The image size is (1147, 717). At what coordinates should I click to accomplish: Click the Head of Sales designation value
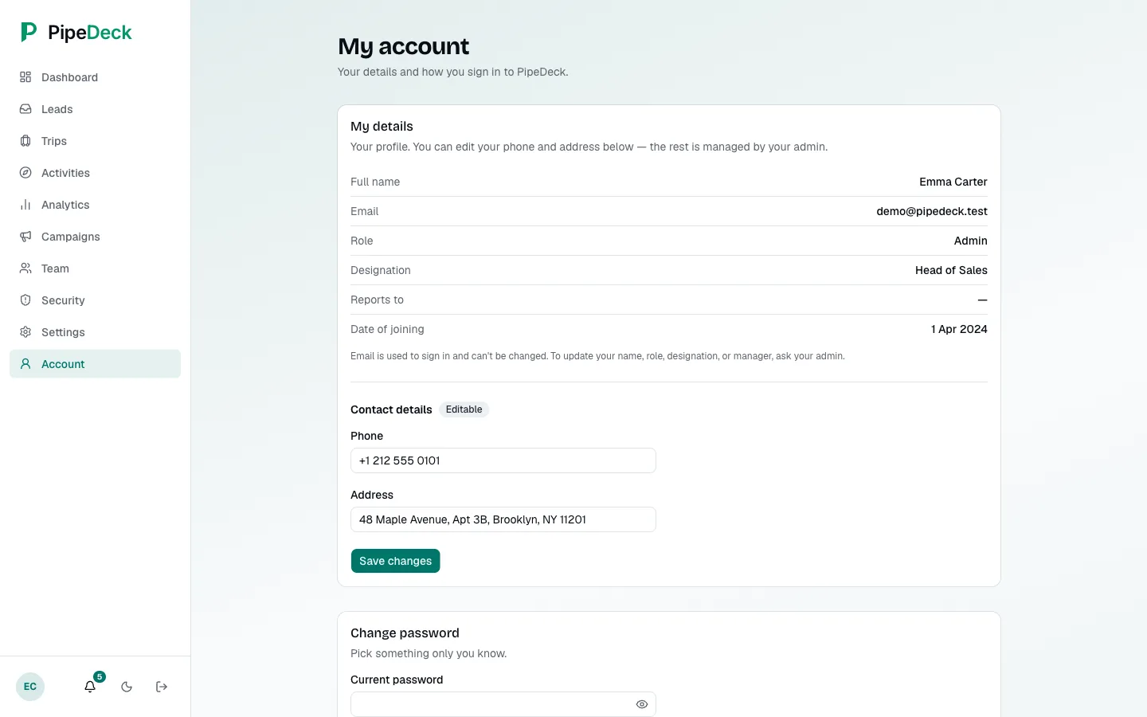pos(951,270)
